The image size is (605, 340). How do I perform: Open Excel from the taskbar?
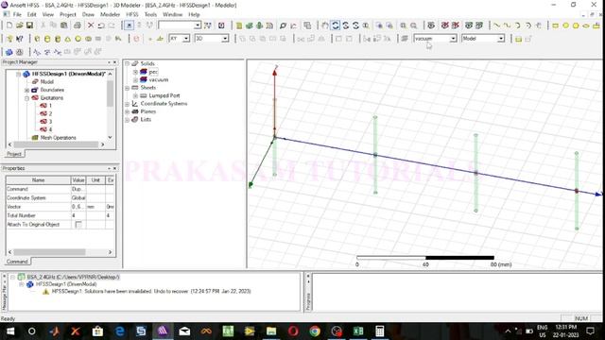[x=358, y=331]
